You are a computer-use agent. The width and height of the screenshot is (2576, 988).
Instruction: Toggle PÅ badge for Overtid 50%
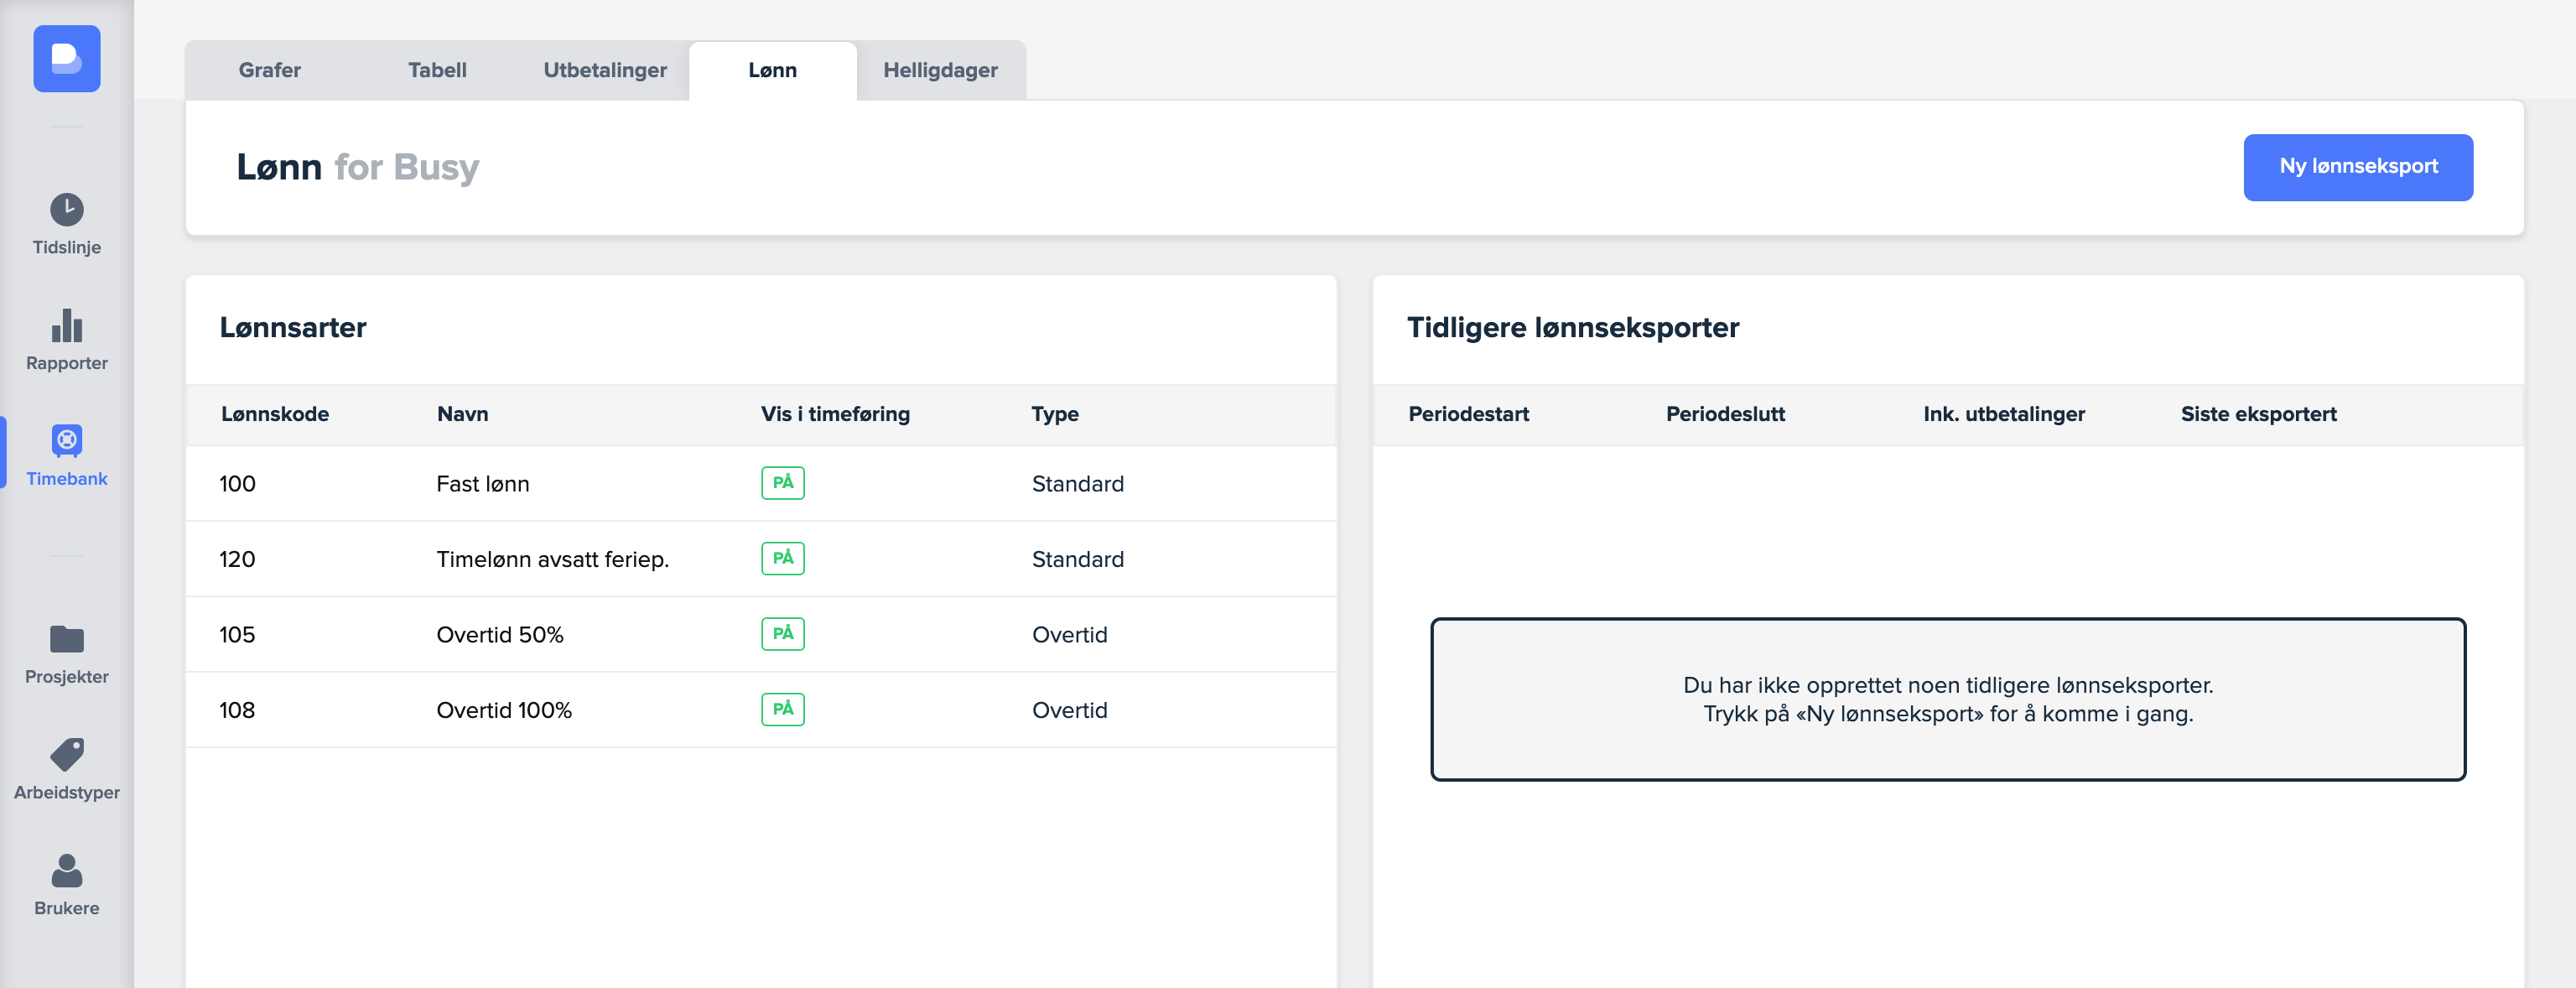point(783,634)
